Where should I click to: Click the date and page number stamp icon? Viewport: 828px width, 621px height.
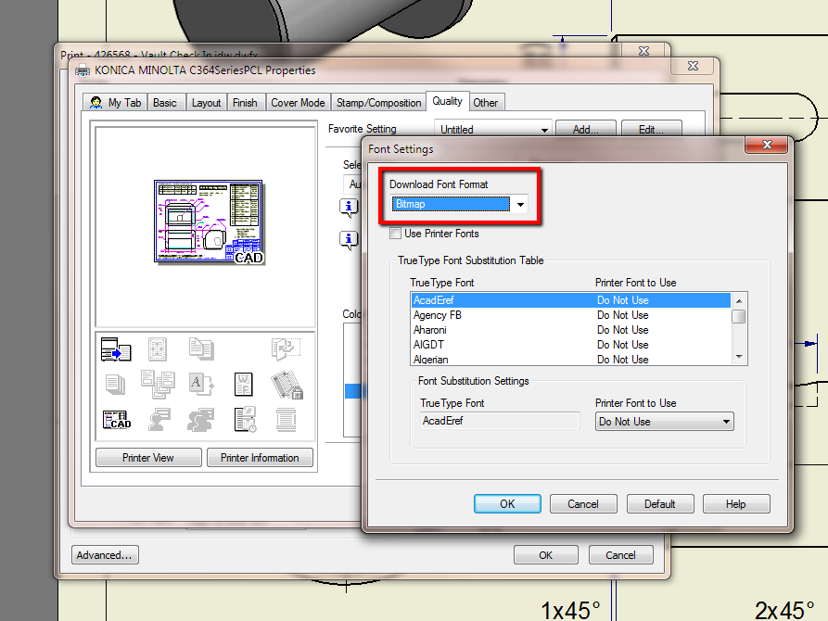coord(244,420)
